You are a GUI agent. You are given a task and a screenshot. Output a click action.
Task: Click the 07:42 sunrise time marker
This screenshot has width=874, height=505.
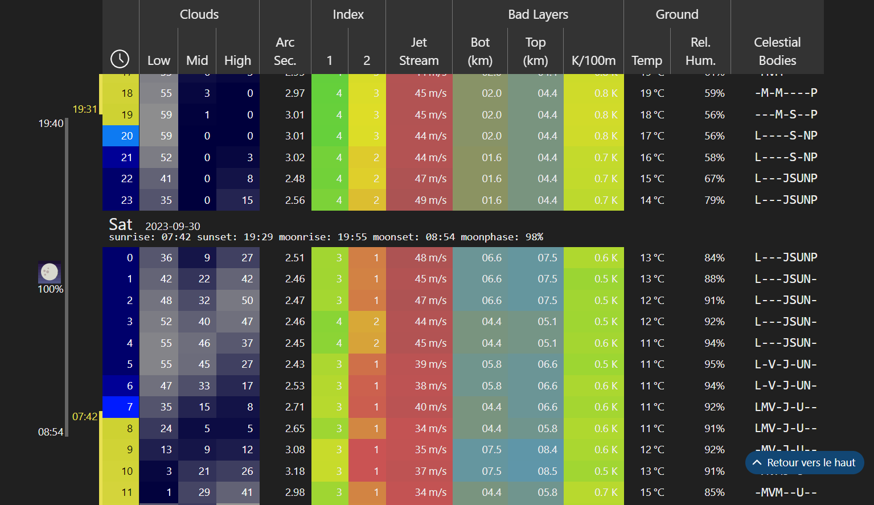point(85,417)
